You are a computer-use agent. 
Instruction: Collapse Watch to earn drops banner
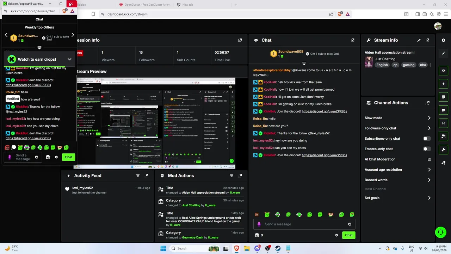point(69,59)
